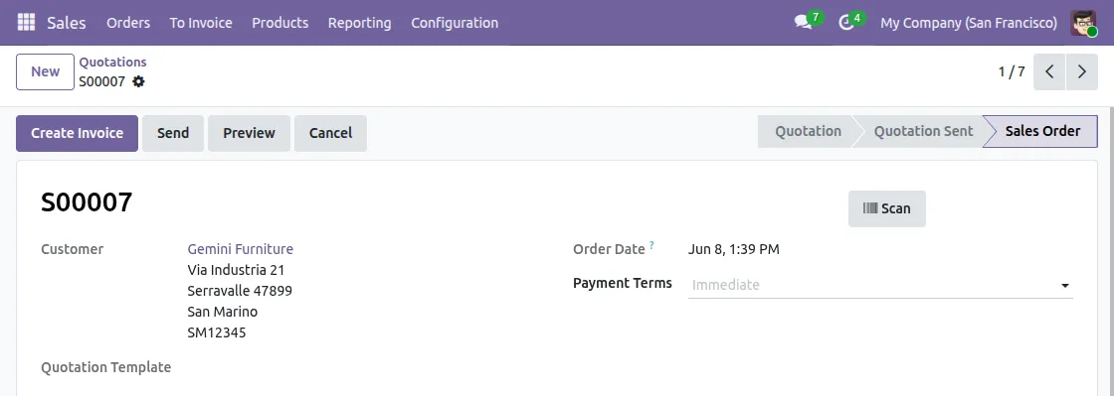This screenshot has height=396, width=1114.
Task: Click the Send button
Action: coord(173,133)
